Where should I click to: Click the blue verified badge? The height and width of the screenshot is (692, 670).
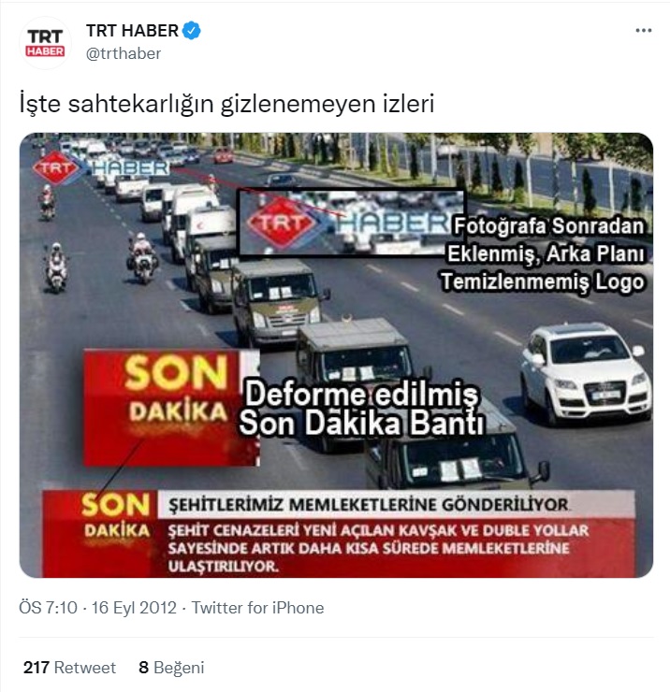[191, 31]
